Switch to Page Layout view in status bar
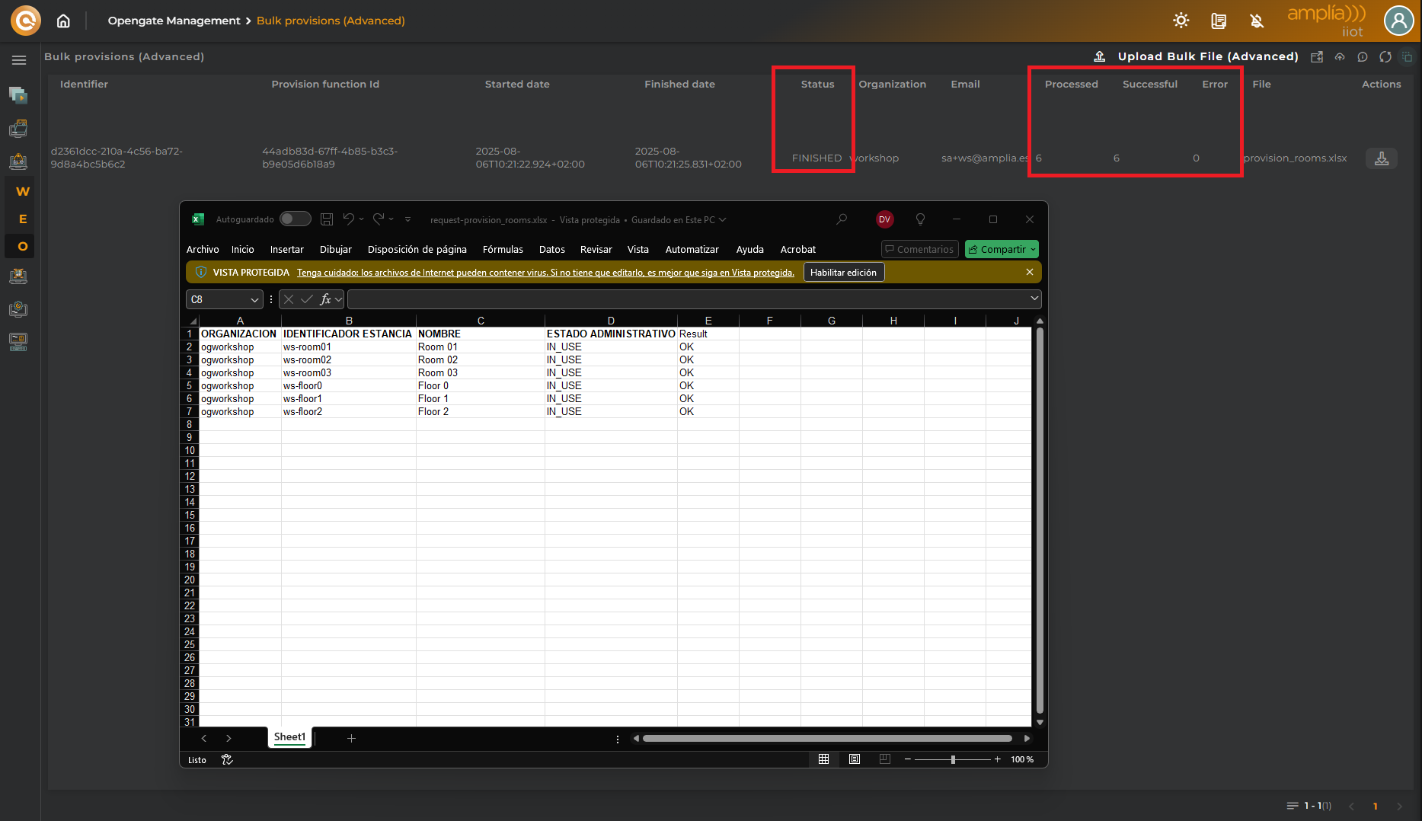 coord(855,759)
